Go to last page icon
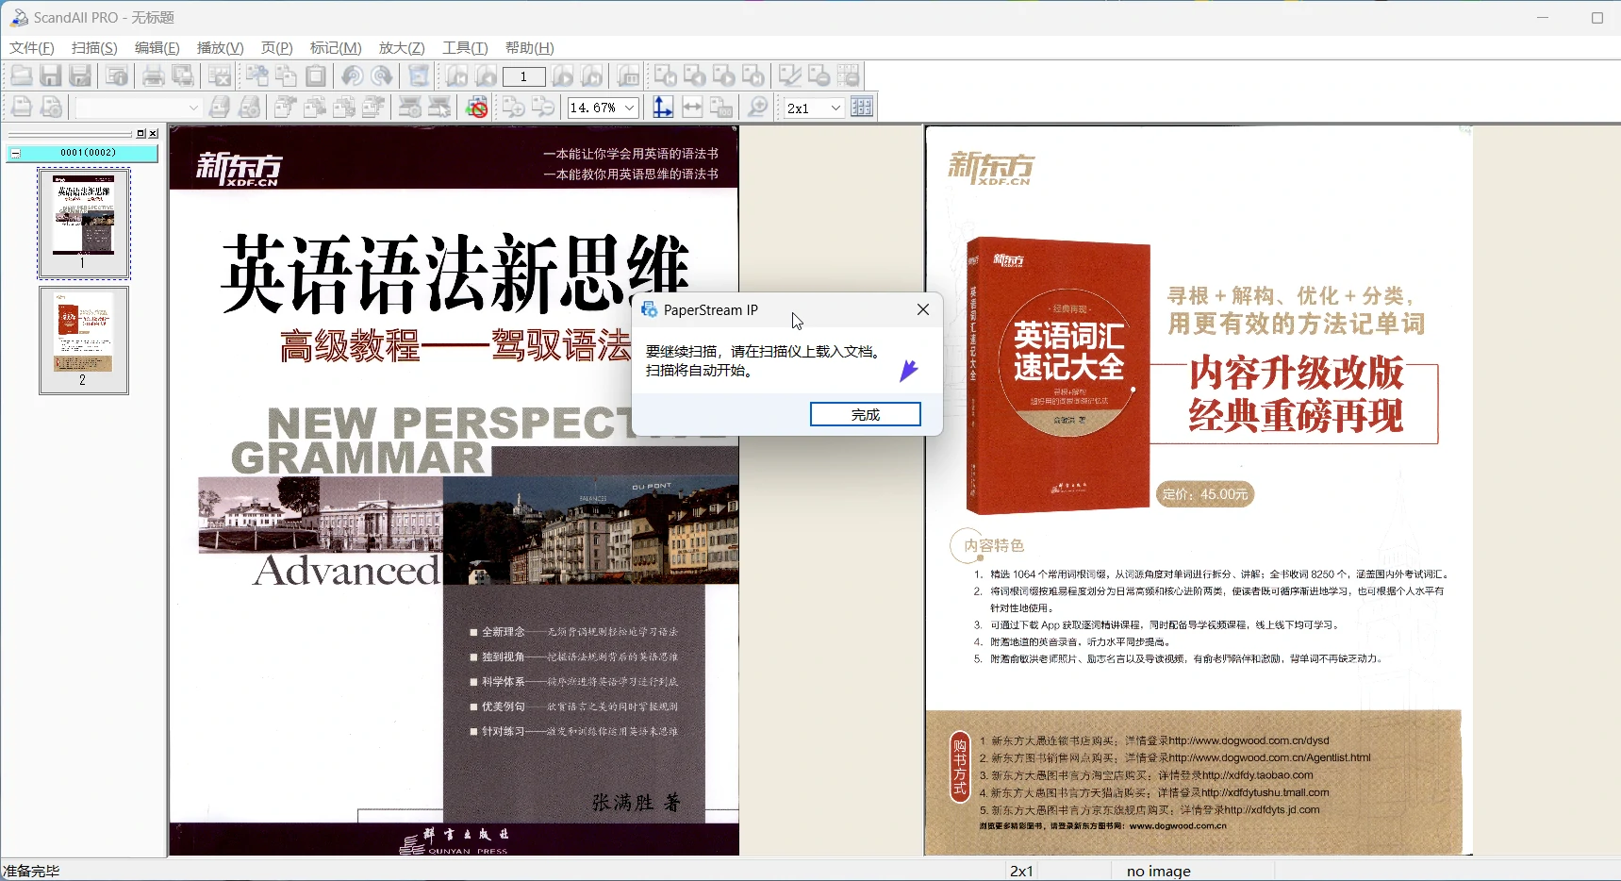This screenshot has height=881, width=1621. tap(592, 76)
